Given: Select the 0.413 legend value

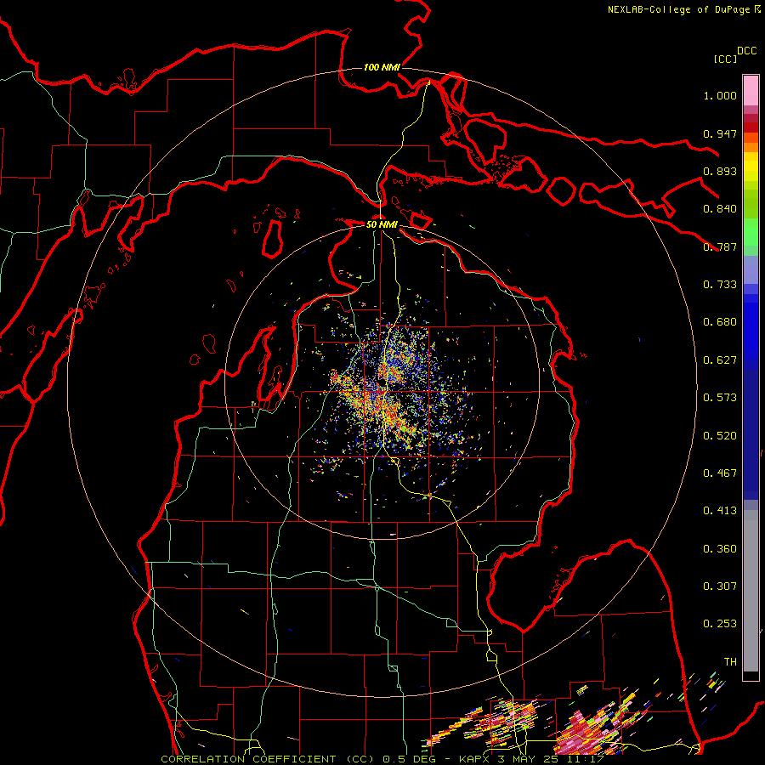Looking at the screenshot, I should tap(720, 511).
